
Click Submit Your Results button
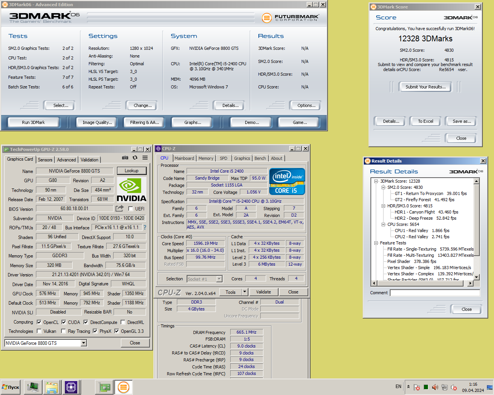[x=425, y=87]
